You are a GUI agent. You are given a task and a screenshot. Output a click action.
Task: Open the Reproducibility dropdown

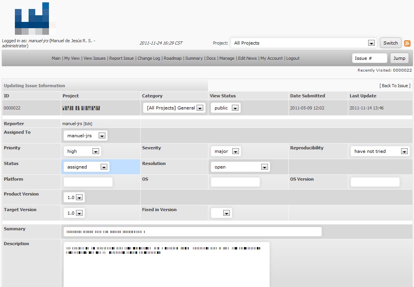(x=380, y=151)
